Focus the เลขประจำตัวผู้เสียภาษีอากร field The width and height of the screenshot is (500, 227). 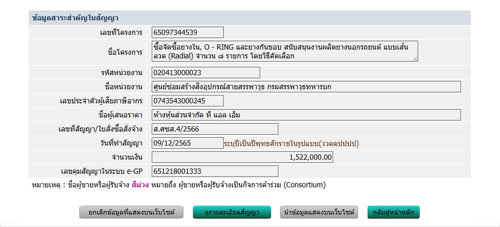click(188, 101)
